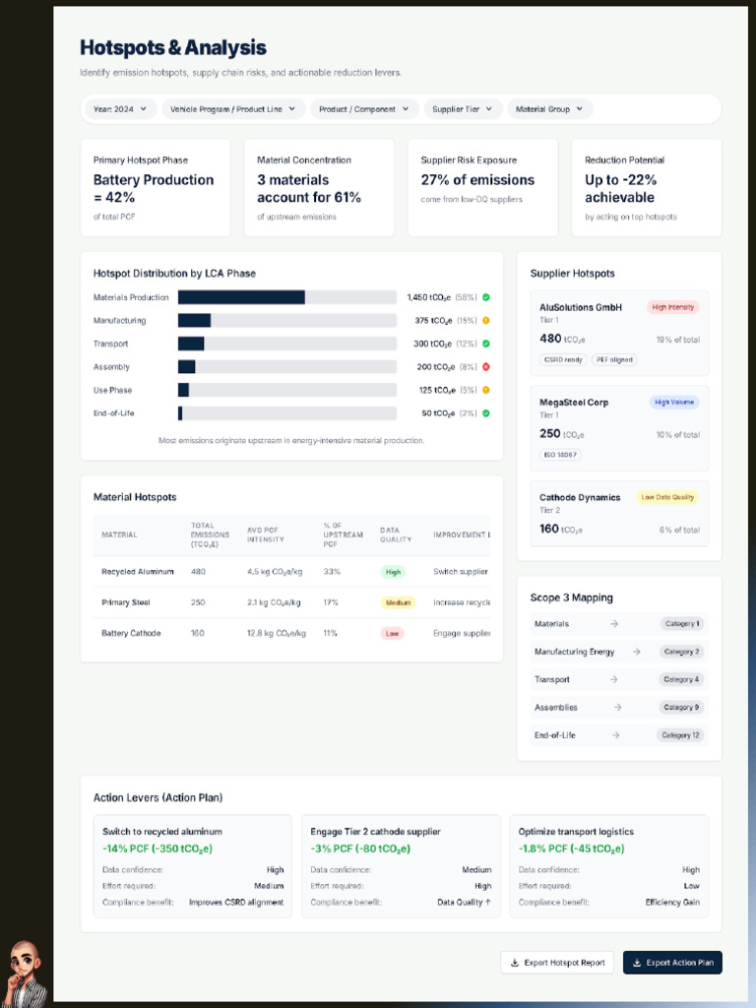
Task: Select the Primary Steel table row
Action: pyautogui.click(x=291, y=602)
